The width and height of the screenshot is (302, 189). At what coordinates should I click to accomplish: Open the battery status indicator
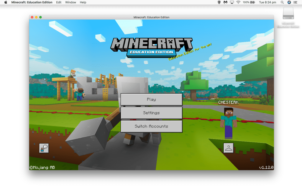[252, 2]
